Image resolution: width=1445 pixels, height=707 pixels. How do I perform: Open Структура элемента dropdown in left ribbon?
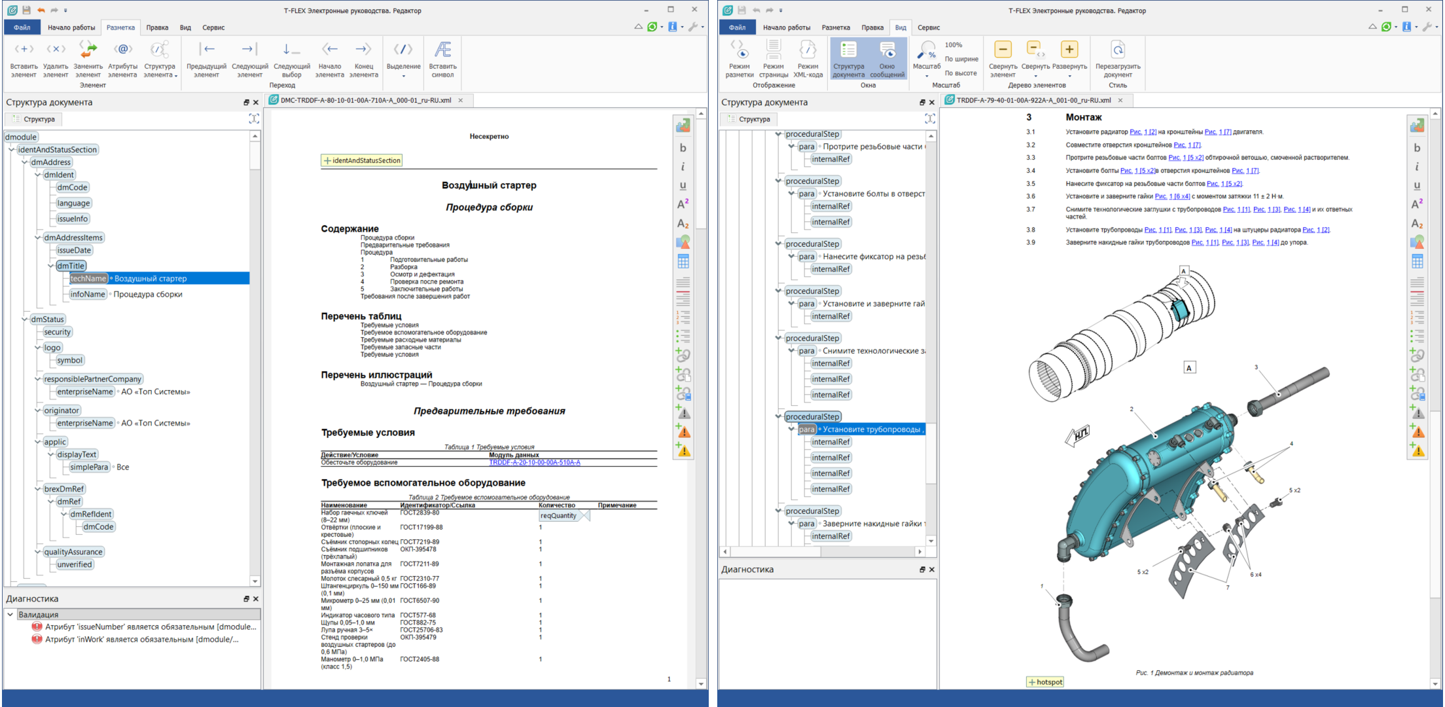160,58
